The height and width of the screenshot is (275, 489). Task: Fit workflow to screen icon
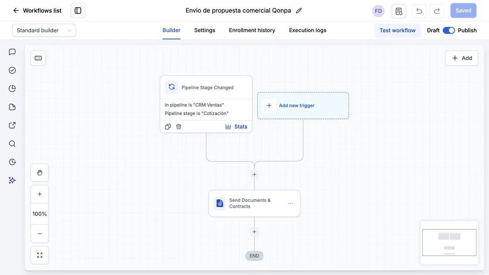click(x=40, y=255)
